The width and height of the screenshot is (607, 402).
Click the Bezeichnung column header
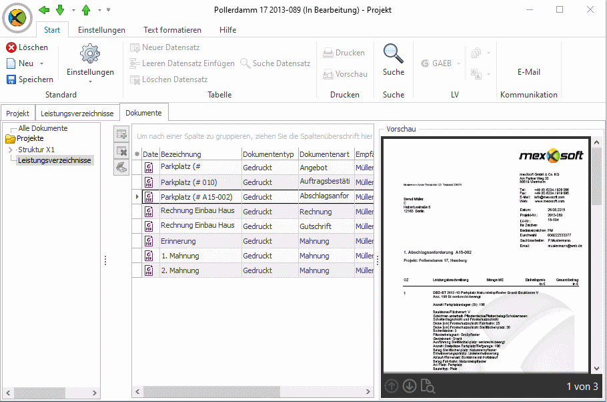[201, 154]
